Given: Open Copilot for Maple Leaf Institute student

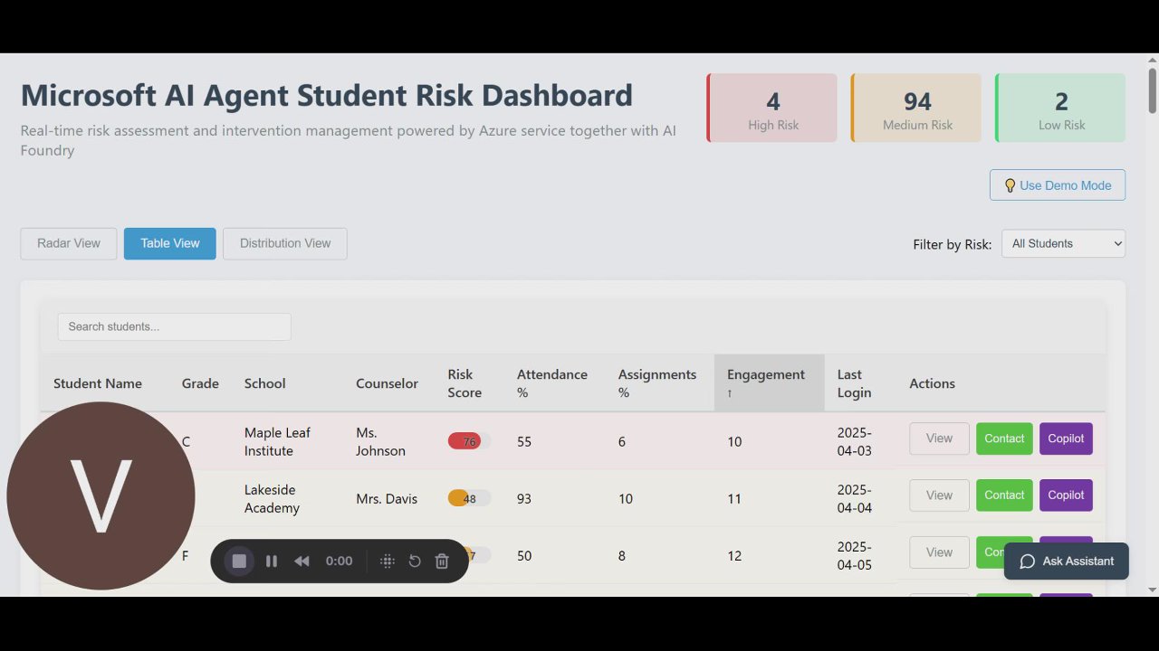Looking at the screenshot, I should [1066, 439].
